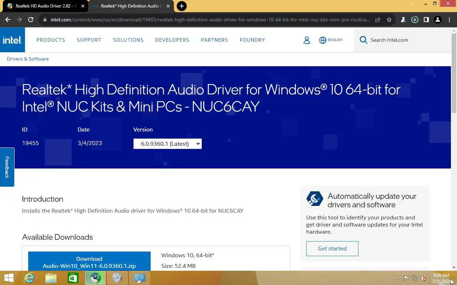Screen dimensions: 457x285
Task: Switch to the Realtek HD Audio Driver 2.82 tab
Action: coord(45,6)
